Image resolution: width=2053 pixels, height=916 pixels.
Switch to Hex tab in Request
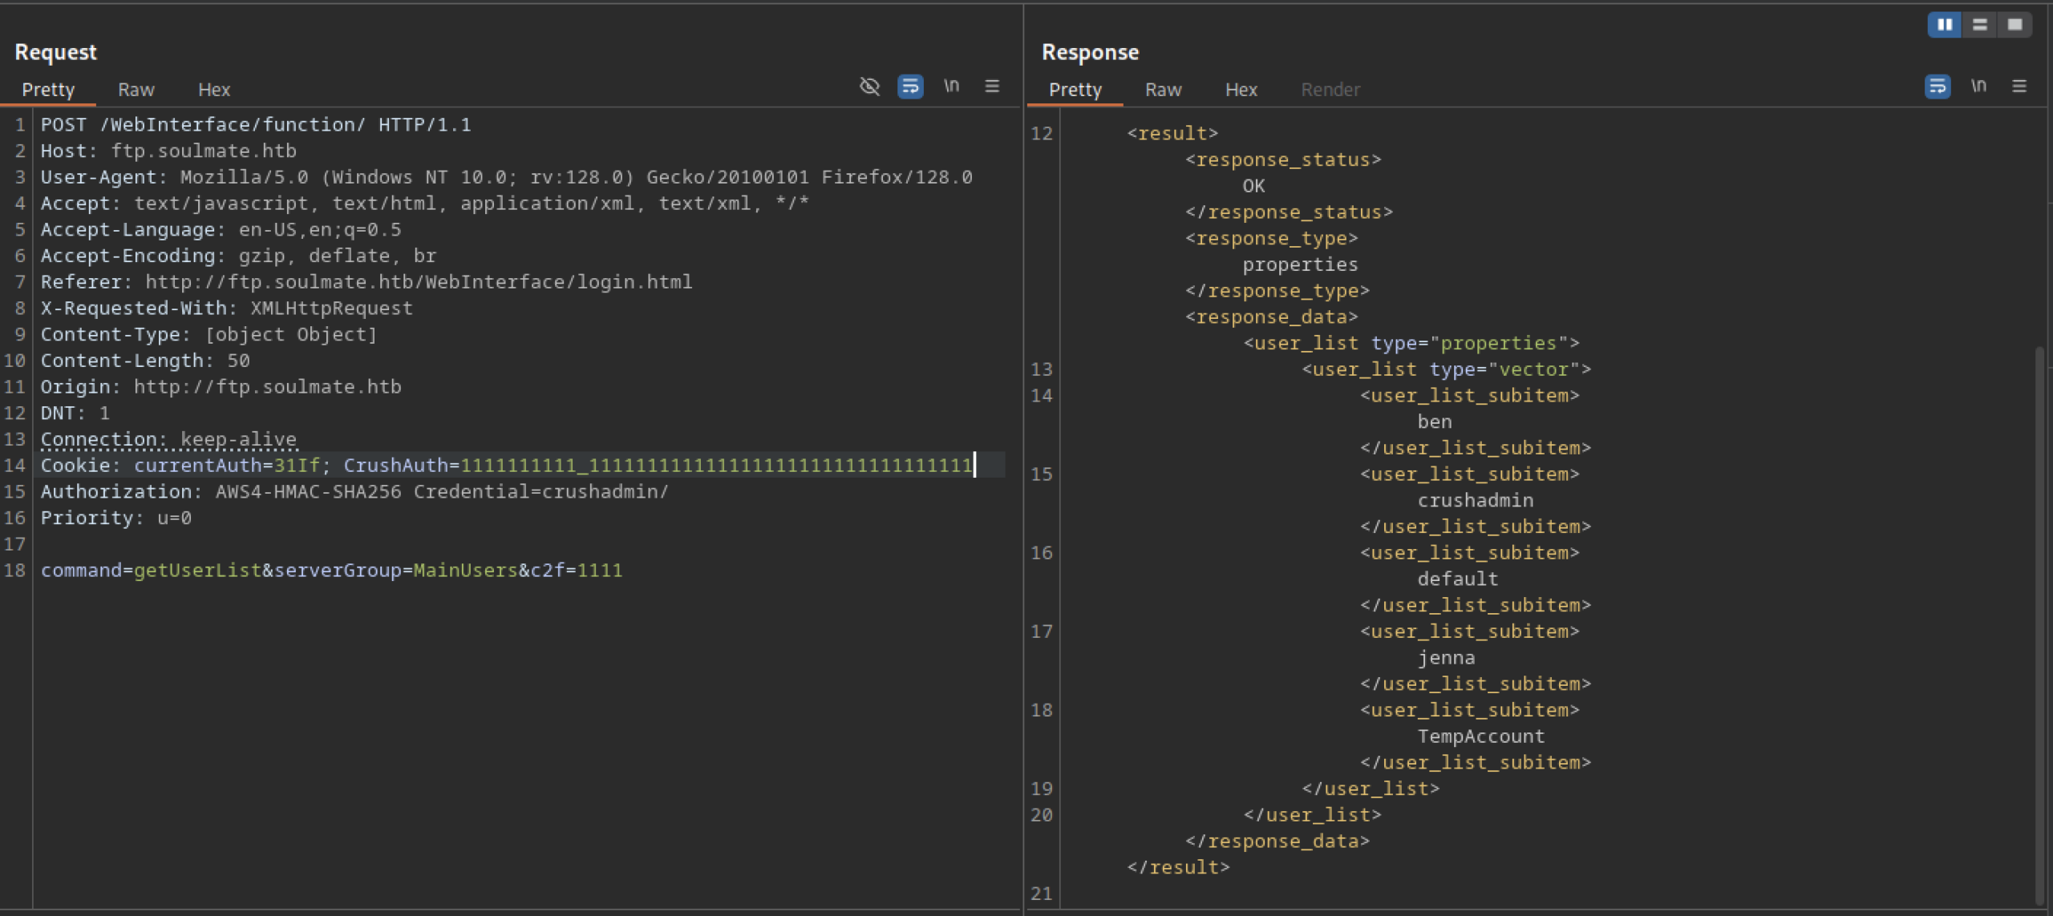pos(214,90)
